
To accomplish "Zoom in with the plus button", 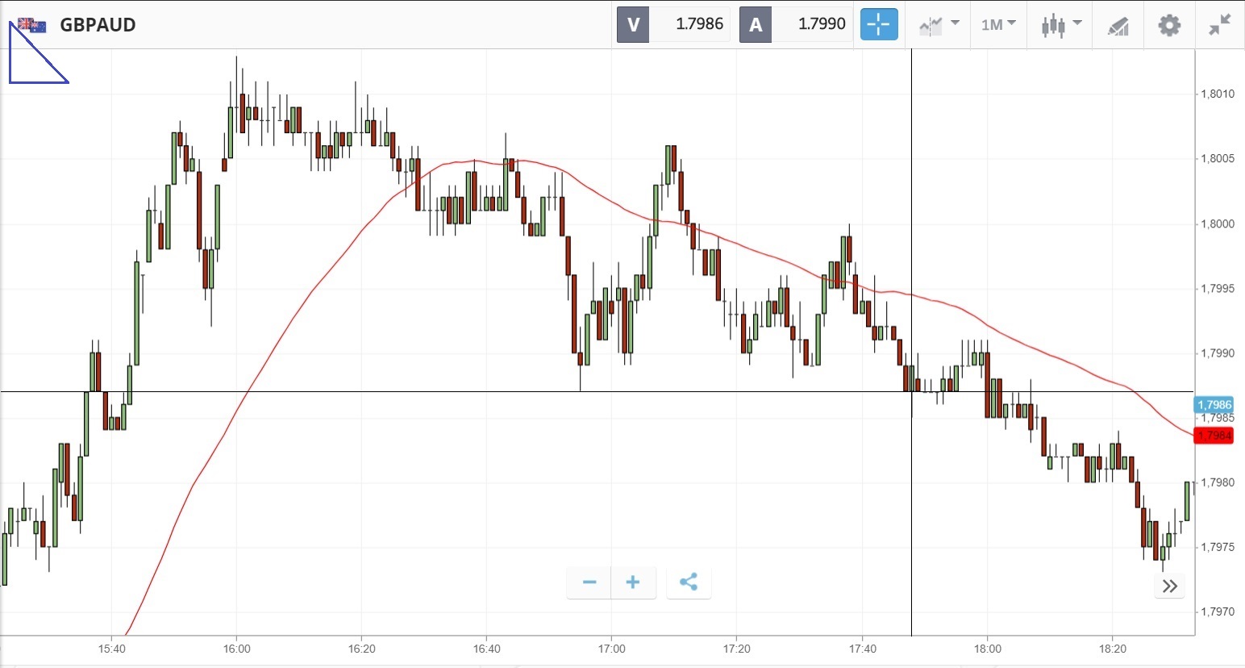I will (634, 582).
